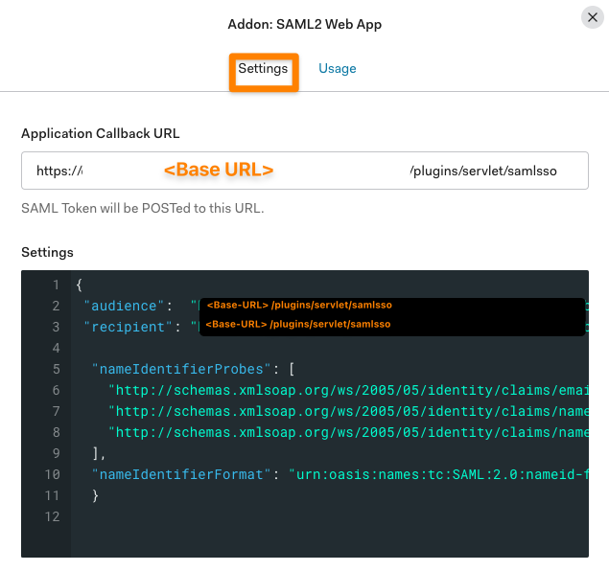Click the "nameIdentifierFormat" key on line 10
The width and height of the screenshot is (609, 571).
(181, 474)
